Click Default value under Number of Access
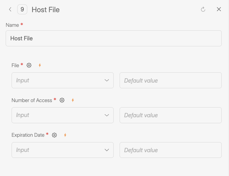 point(171,115)
